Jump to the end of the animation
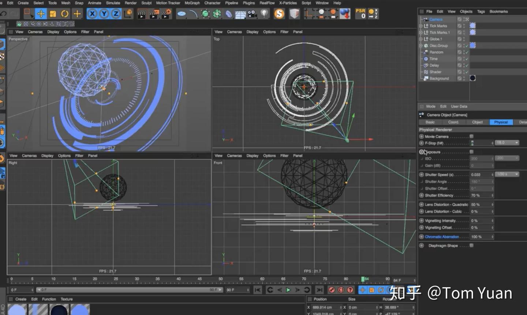 (x=319, y=290)
